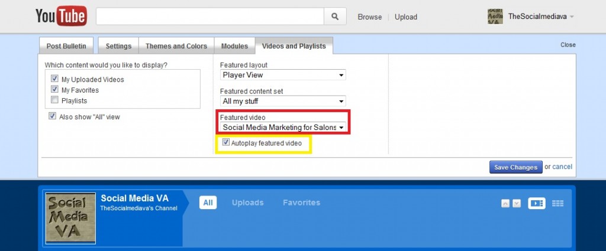Click the down arrow channel icon

[x=517, y=204]
